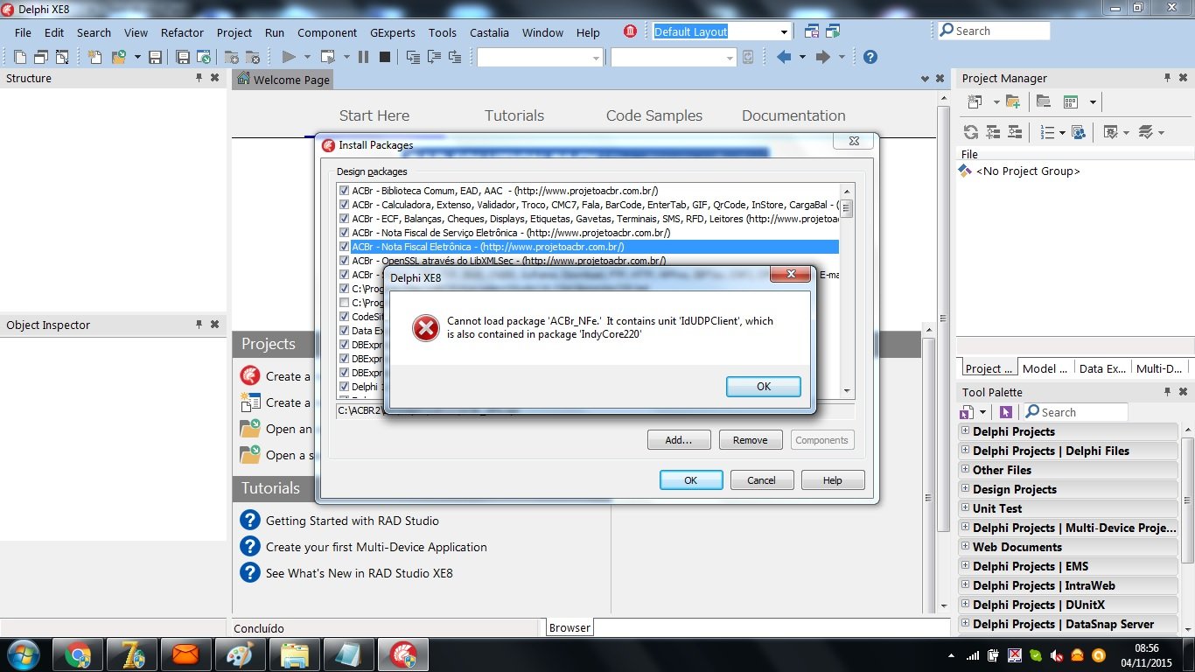Click the Collapse tree icon in Project Manager

pyautogui.click(x=1015, y=132)
